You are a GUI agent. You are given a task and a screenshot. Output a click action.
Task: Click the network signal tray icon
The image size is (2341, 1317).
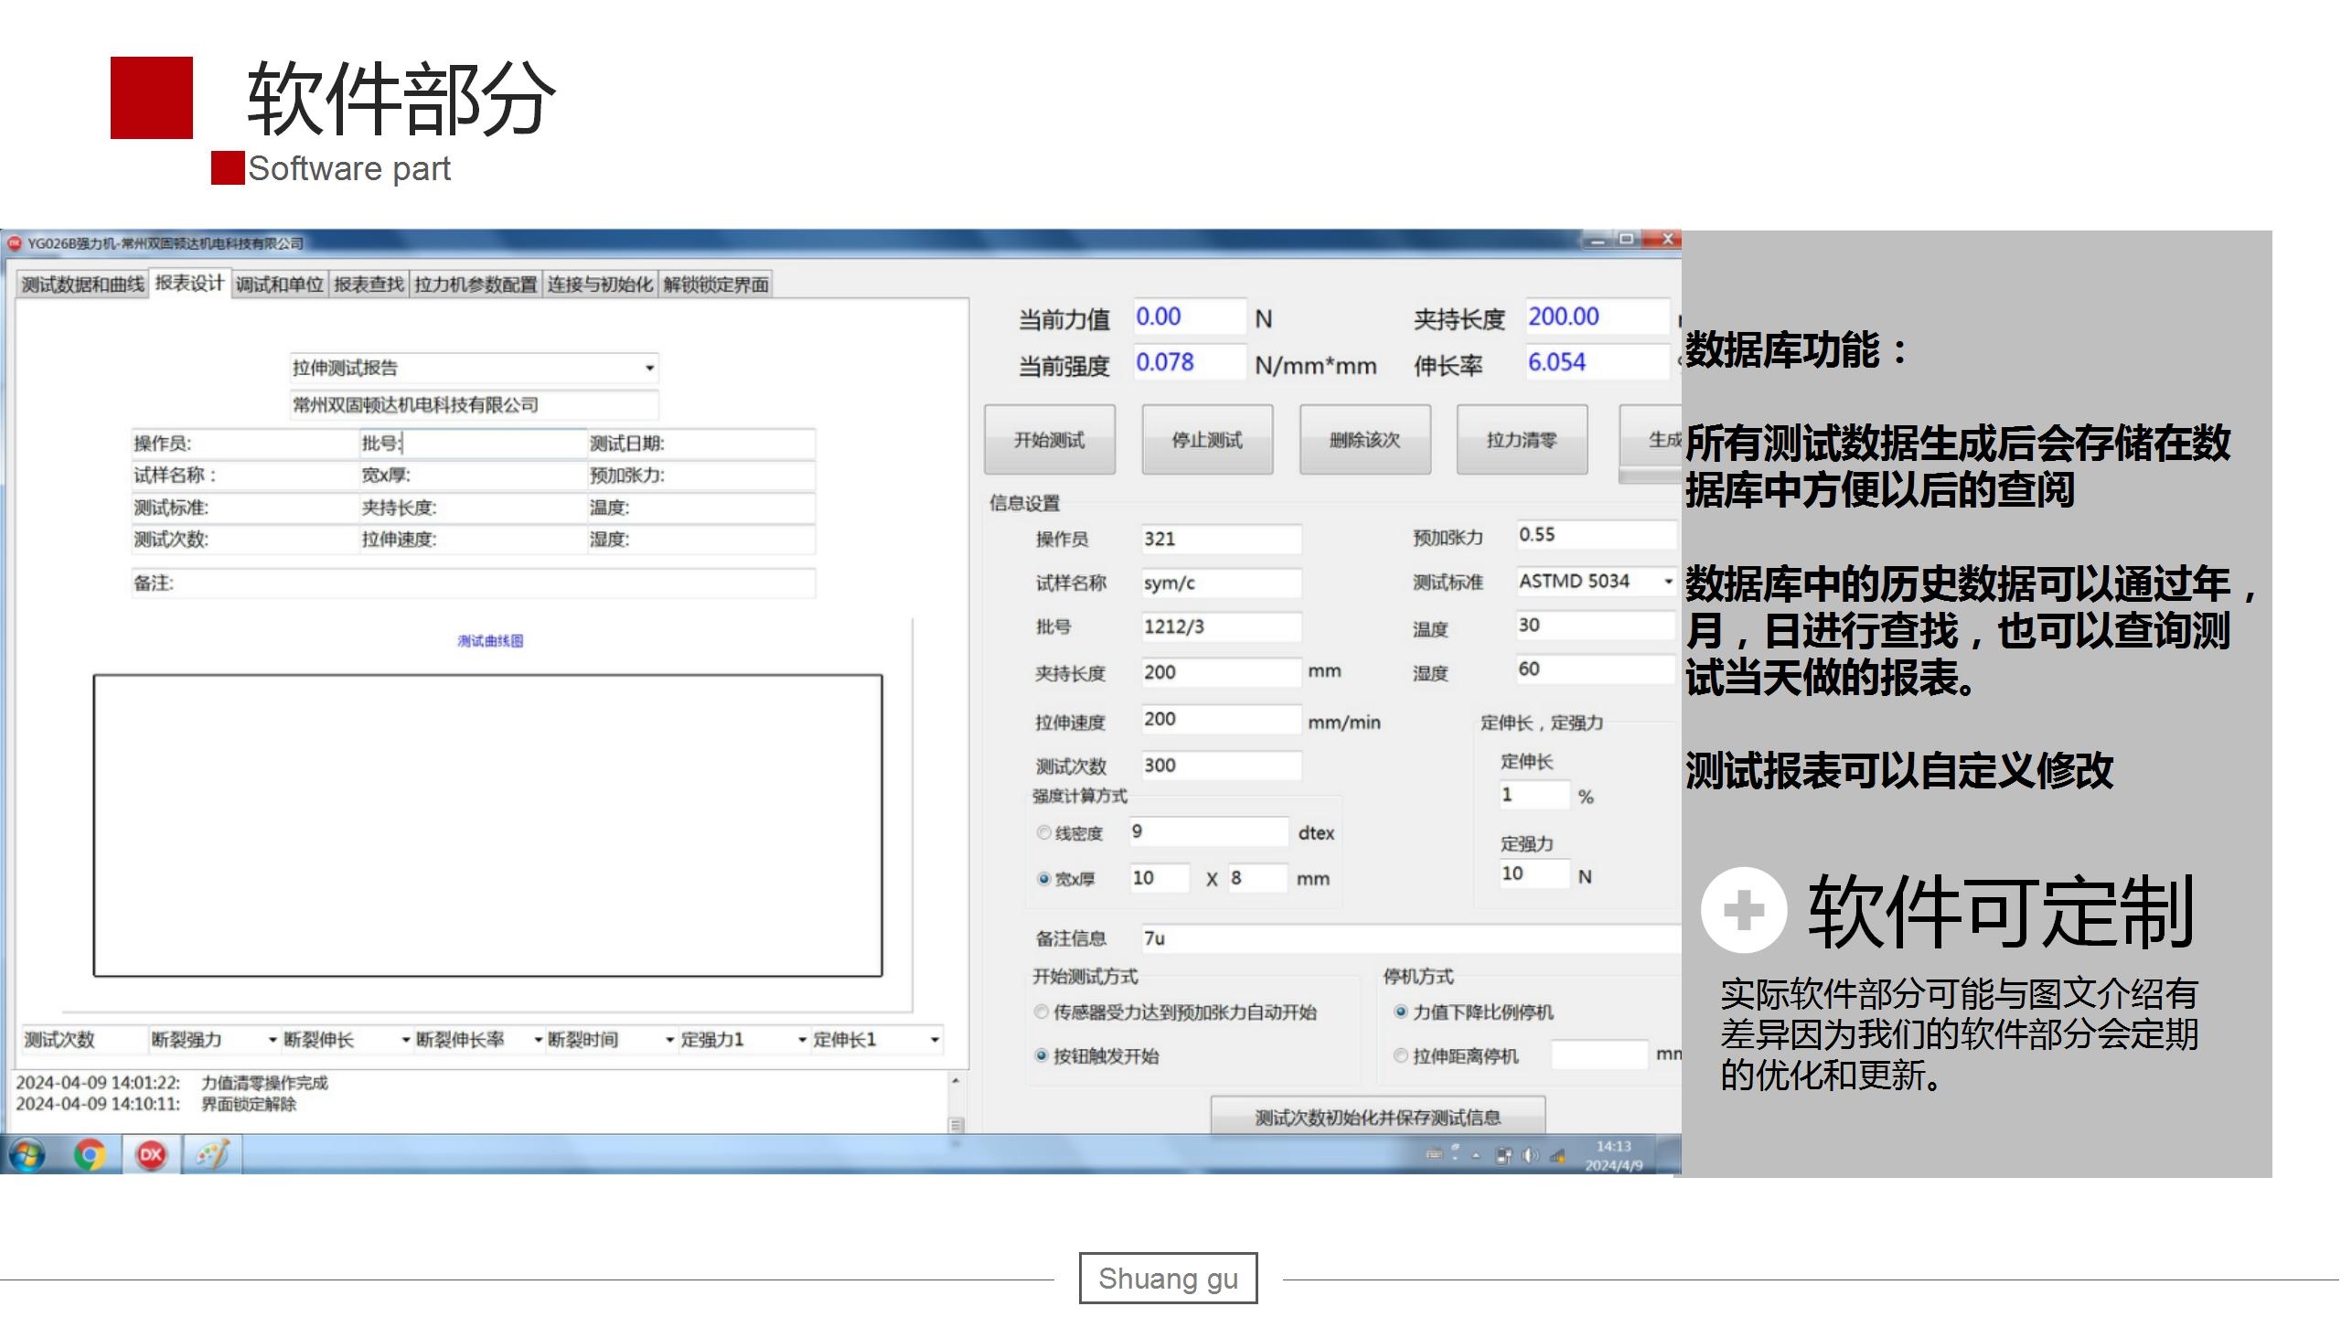[1557, 1155]
